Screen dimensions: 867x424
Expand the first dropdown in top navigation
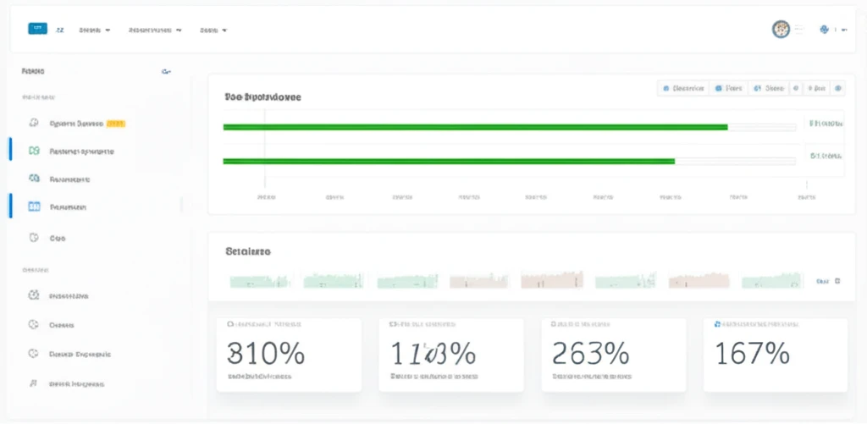tap(95, 30)
